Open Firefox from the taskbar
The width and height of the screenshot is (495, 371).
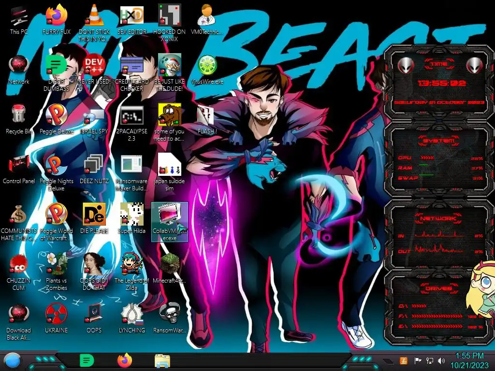click(x=125, y=360)
